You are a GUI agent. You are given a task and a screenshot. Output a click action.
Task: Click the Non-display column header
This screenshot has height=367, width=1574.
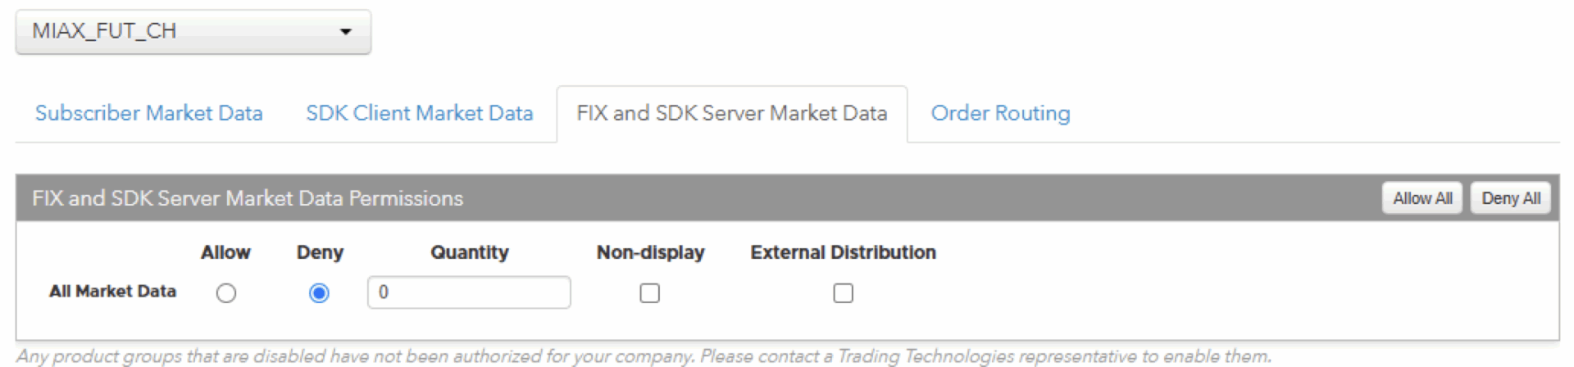pyautogui.click(x=650, y=252)
